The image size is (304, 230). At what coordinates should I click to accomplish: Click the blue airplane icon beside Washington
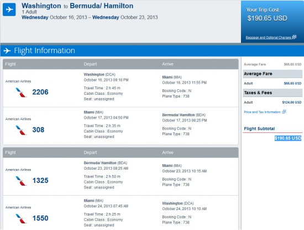pos(9,9)
